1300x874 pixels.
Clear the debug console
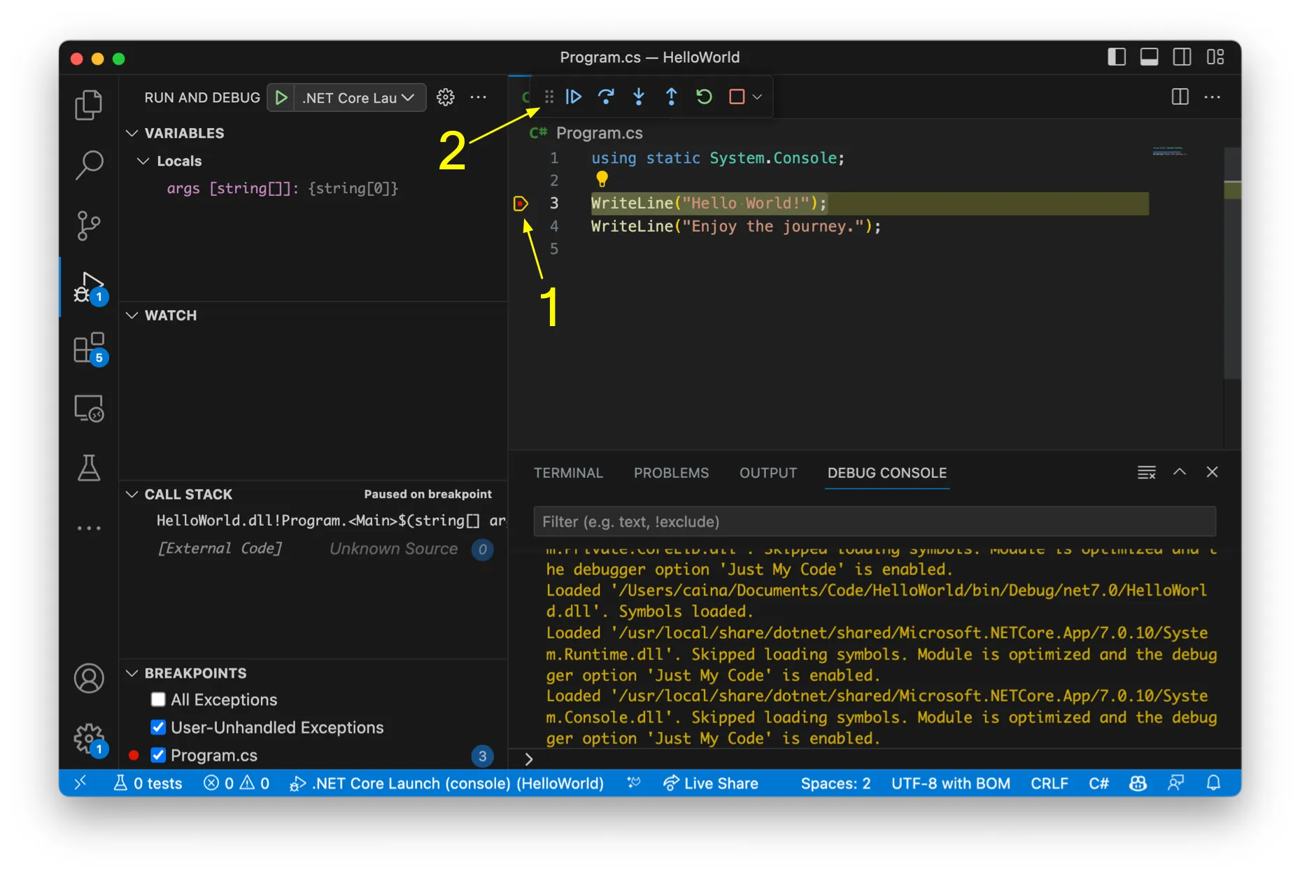point(1147,472)
